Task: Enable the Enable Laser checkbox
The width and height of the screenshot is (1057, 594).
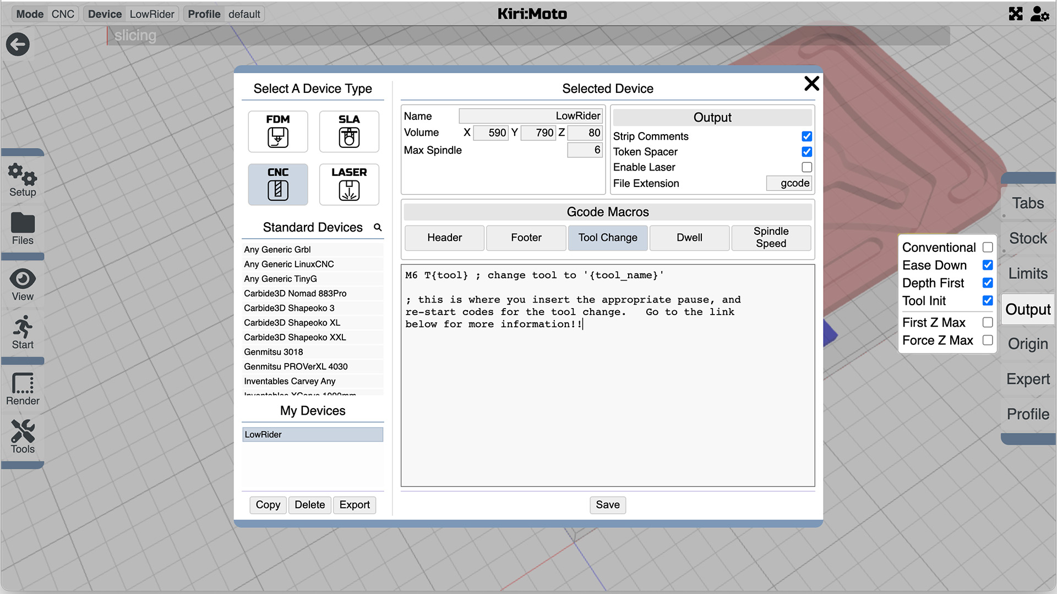Action: click(x=807, y=167)
